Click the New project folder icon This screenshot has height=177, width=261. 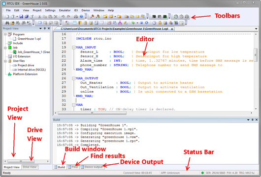point(105,16)
